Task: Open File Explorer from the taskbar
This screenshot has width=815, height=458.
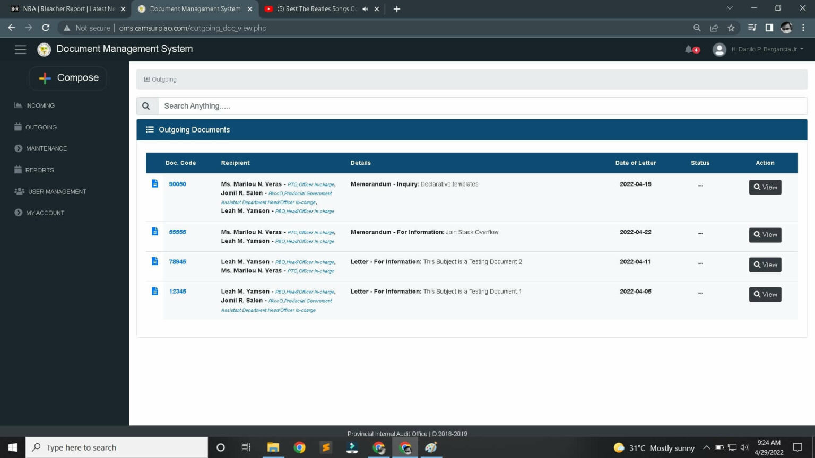Action: (x=273, y=447)
